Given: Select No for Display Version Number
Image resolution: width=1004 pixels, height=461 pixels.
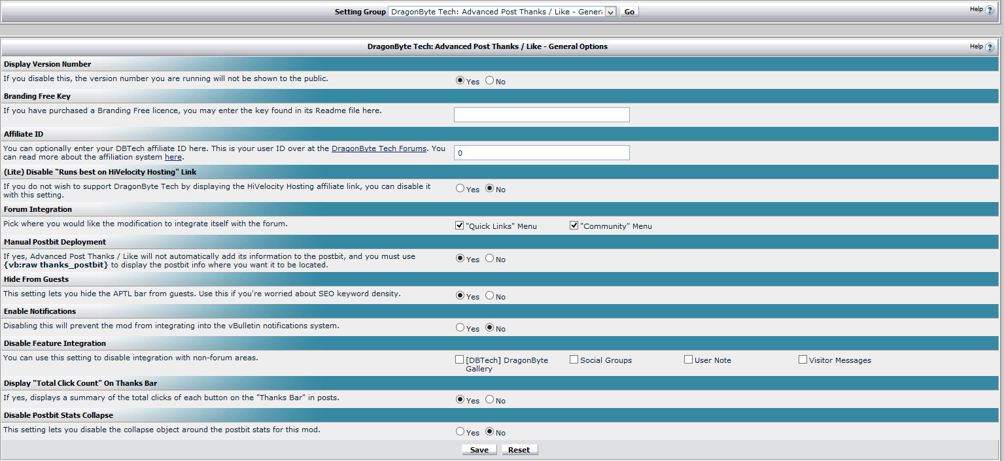Looking at the screenshot, I should click(489, 81).
